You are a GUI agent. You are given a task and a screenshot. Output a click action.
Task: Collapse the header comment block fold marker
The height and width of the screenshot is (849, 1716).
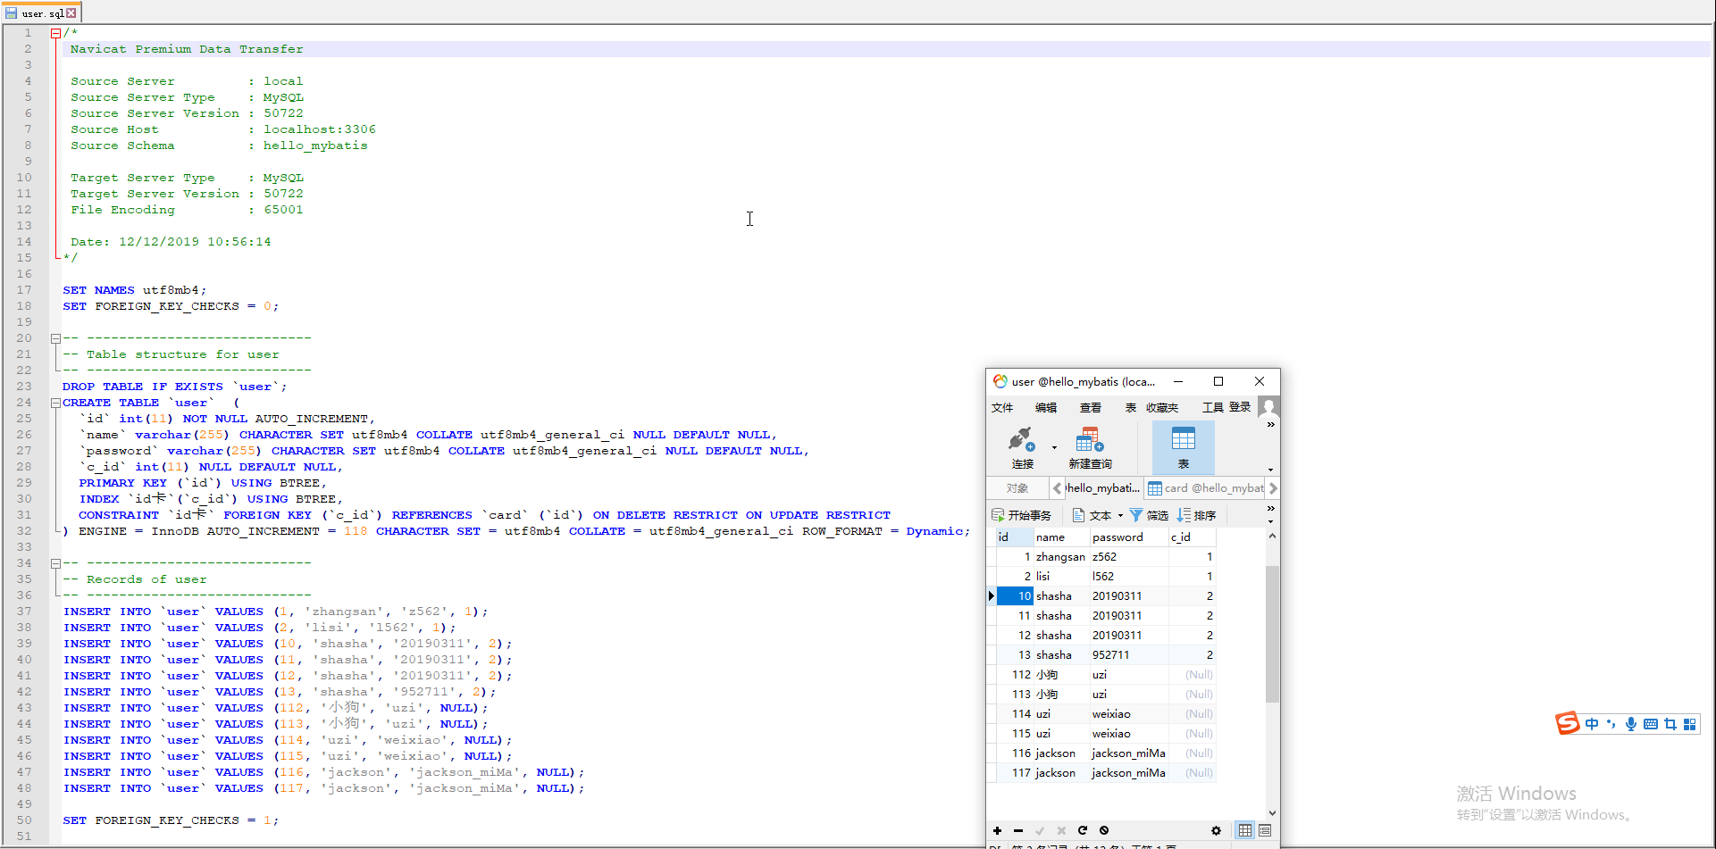[x=55, y=33]
